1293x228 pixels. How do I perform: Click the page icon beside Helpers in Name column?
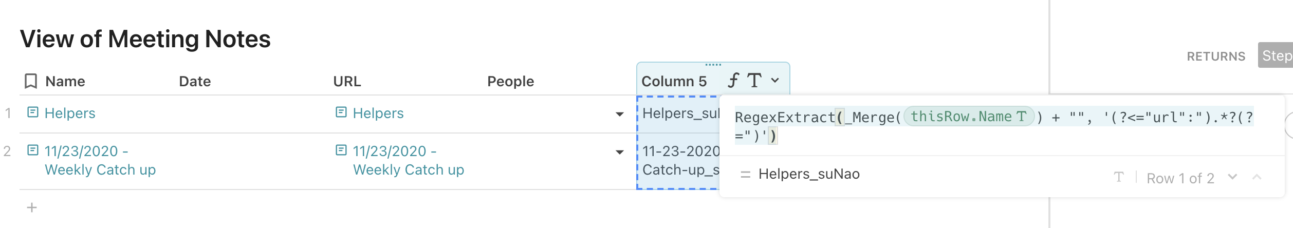pyautogui.click(x=33, y=112)
